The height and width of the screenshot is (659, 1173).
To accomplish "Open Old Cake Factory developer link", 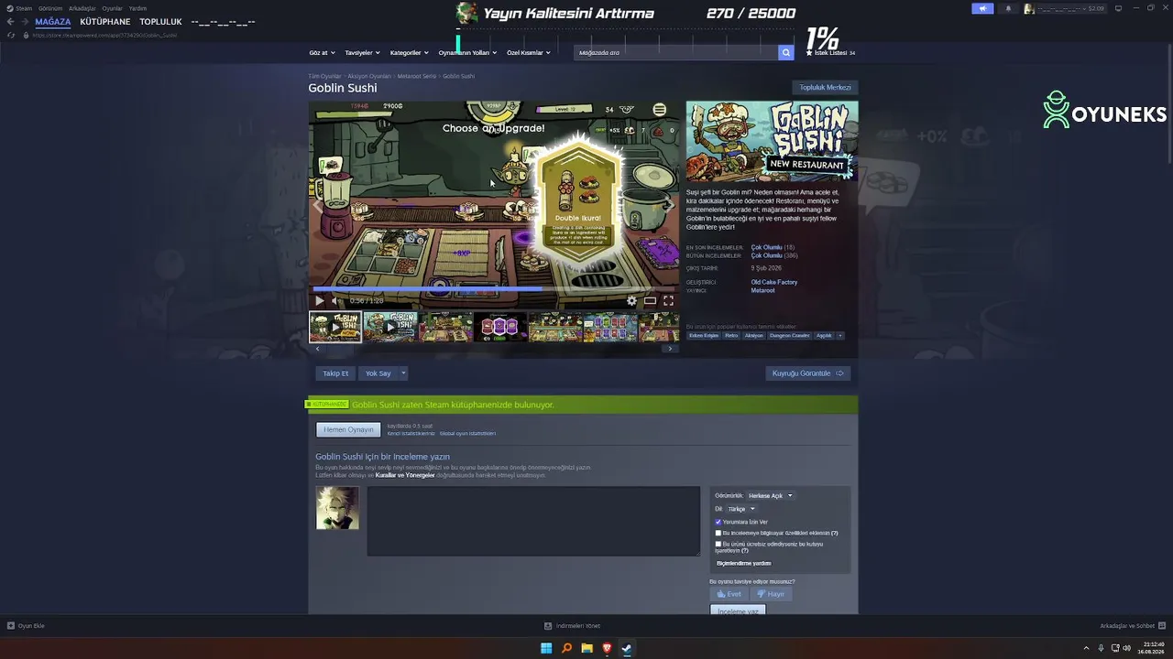I will 774,282.
